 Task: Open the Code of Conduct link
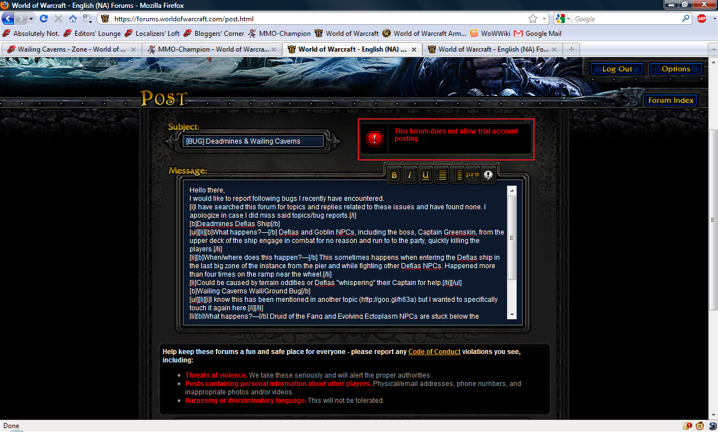tap(434, 352)
